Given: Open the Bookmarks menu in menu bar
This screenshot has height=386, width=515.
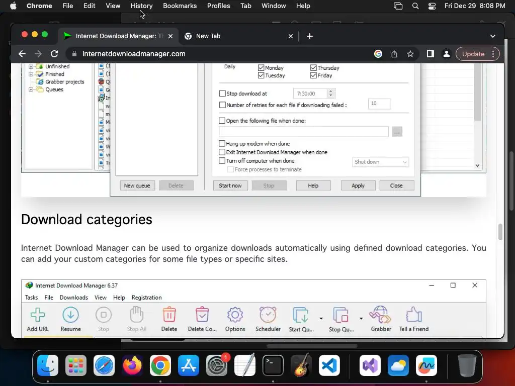Looking at the screenshot, I should click(x=180, y=6).
